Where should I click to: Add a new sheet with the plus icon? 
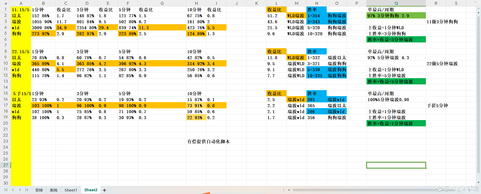pyautogui.click(x=104, y=190)
